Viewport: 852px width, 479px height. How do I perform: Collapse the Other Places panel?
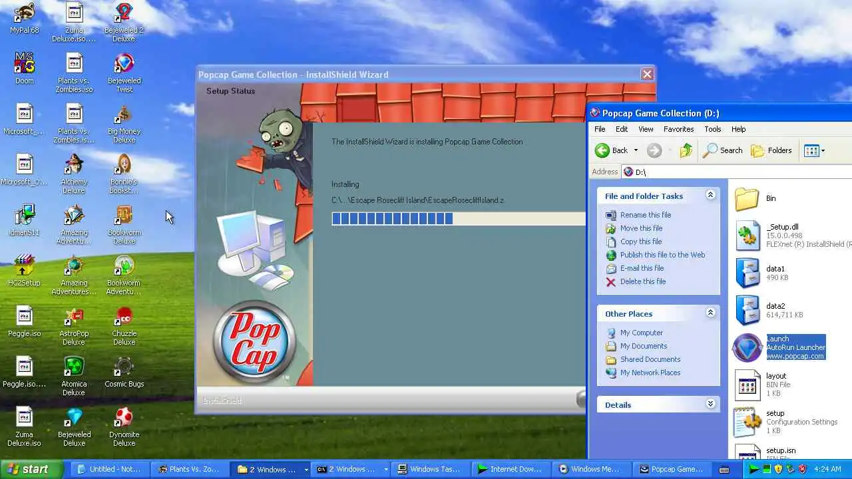pyautogui.click(x=710, y=313)
